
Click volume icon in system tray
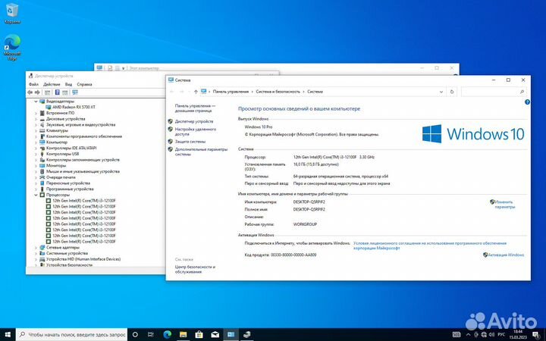[491, 335]
